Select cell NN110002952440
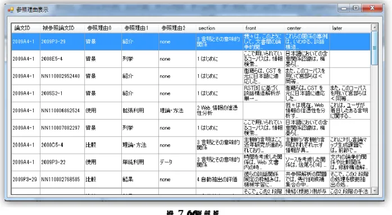Screen dimensions: 392x215 pos(62,76)
